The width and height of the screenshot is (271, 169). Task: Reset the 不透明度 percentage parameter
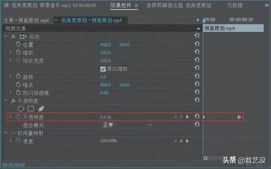(197, 116)
